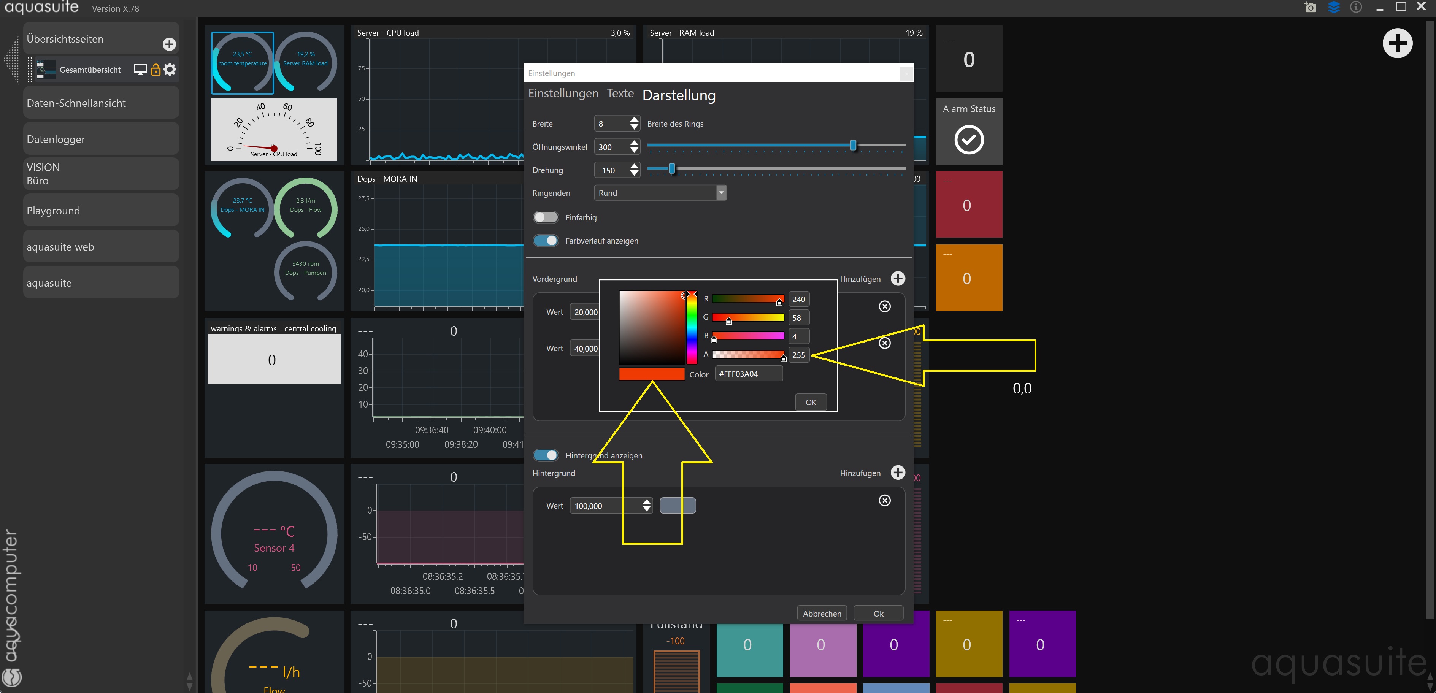Switch to the Texte tab
The image size is (1436, 693).
(620, 94)
